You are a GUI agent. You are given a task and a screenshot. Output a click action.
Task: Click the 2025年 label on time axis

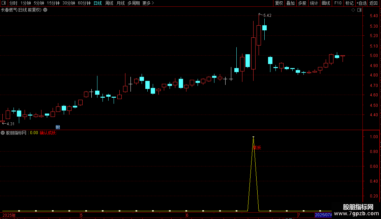coord(9,215)
